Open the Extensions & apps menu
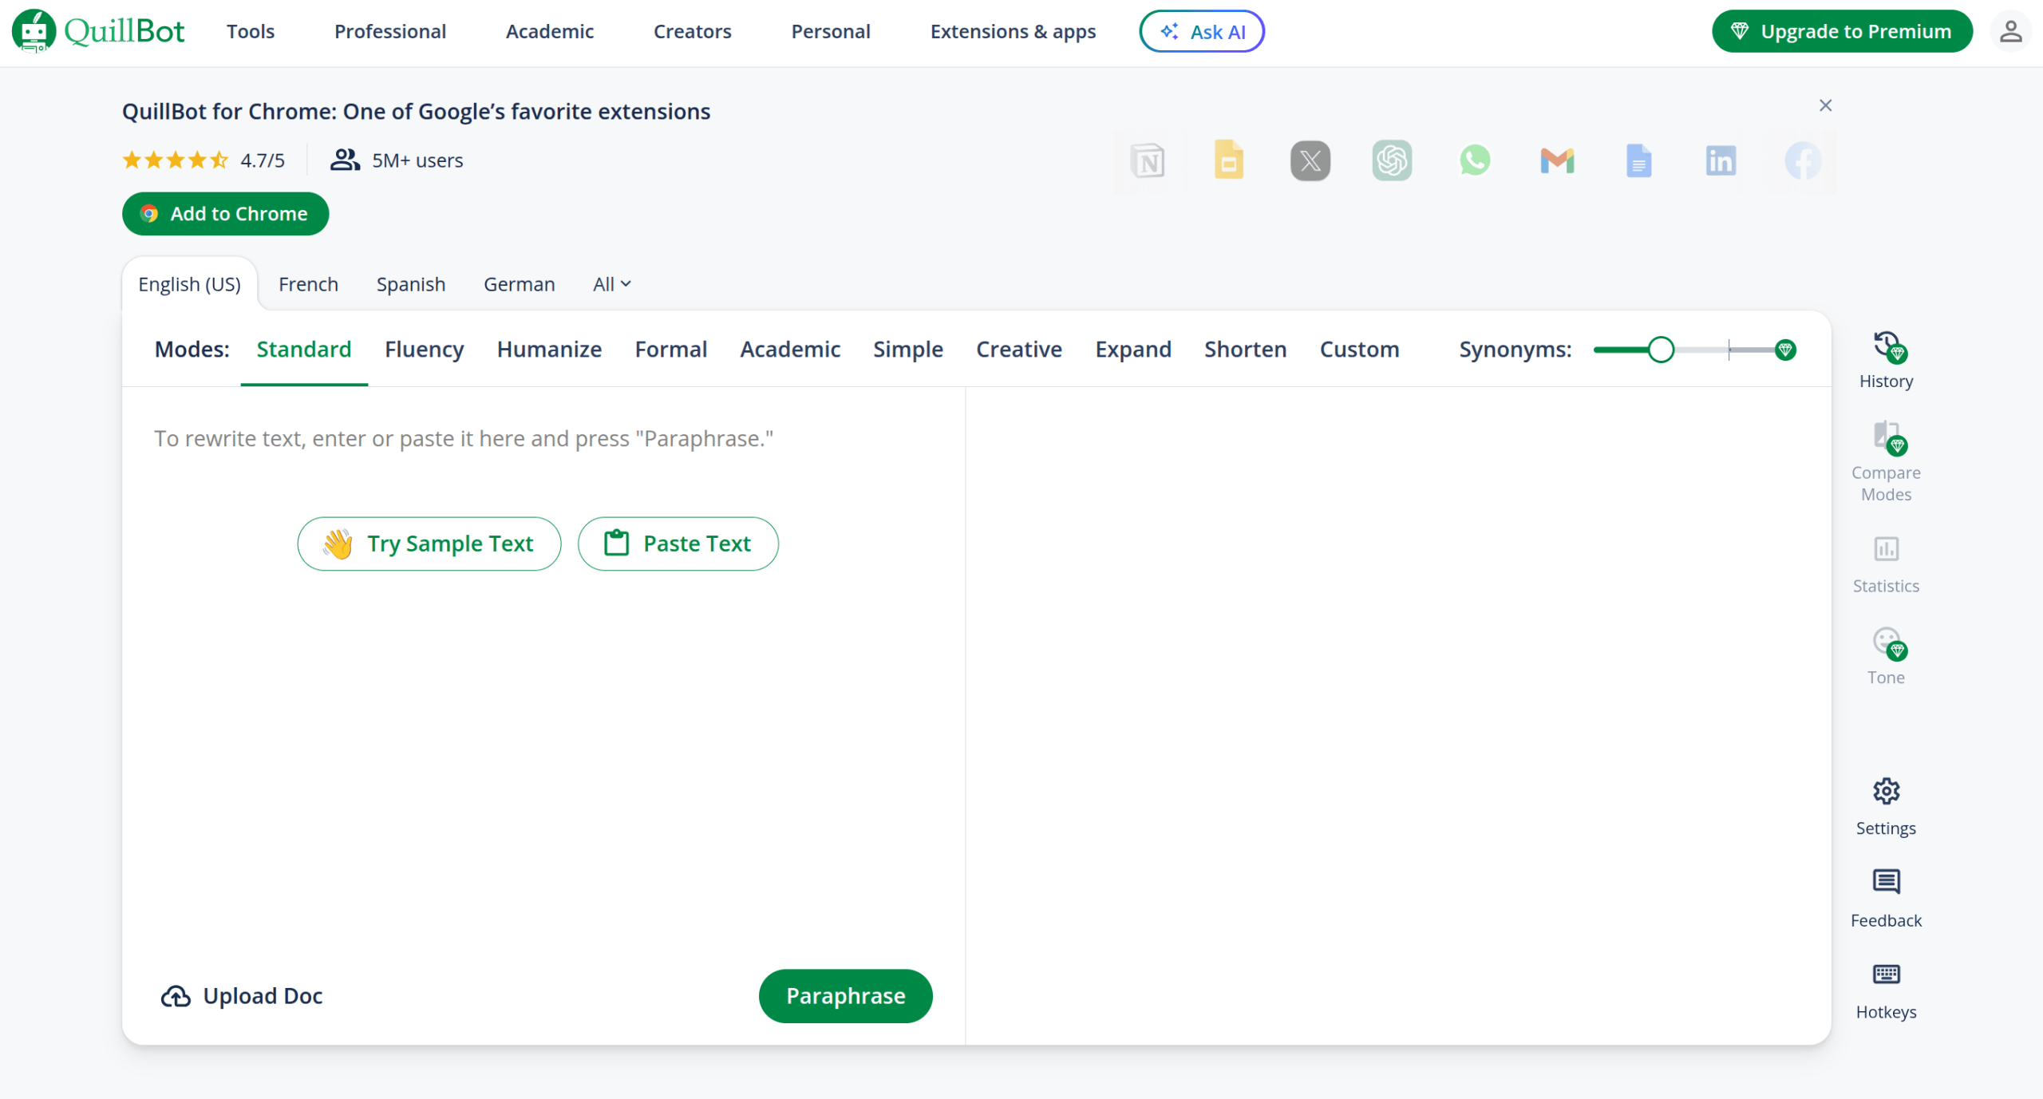The width and height of the screenshot is (2043, 1099). (x=1013, y=32)
